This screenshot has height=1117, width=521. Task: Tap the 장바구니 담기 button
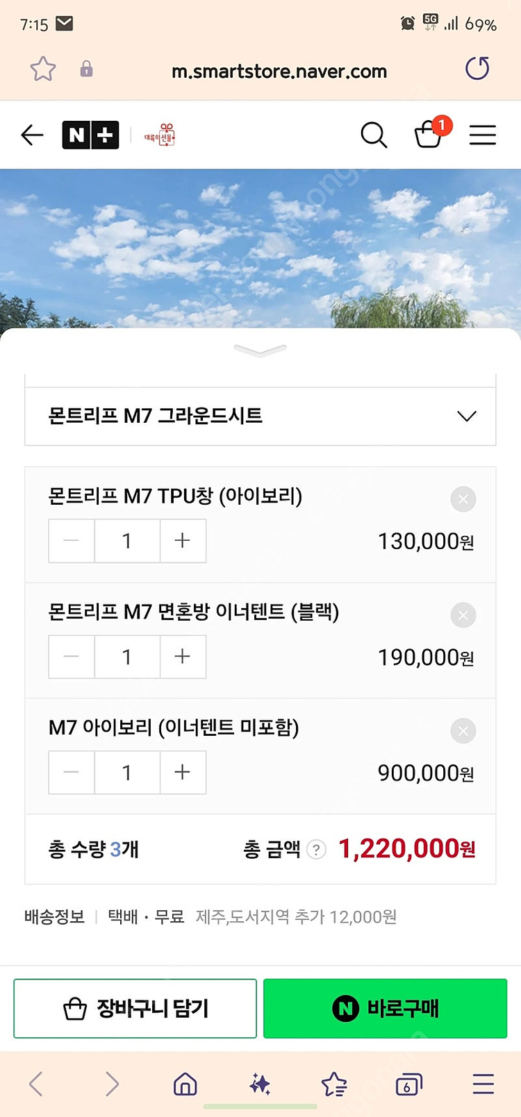[x=135, y=1008]
